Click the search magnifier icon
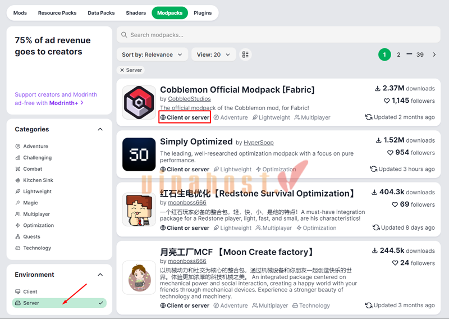449x319 pixels. click(124, 35)
